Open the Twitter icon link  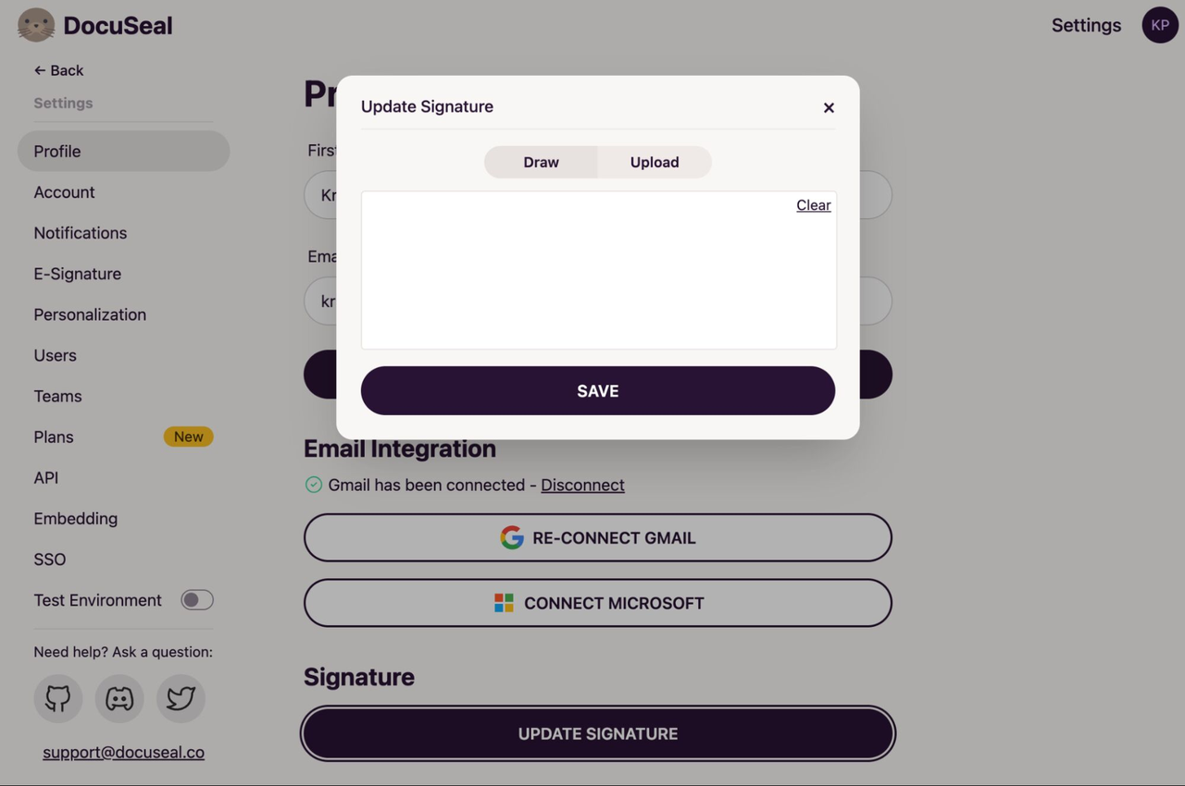click(181, 698)
